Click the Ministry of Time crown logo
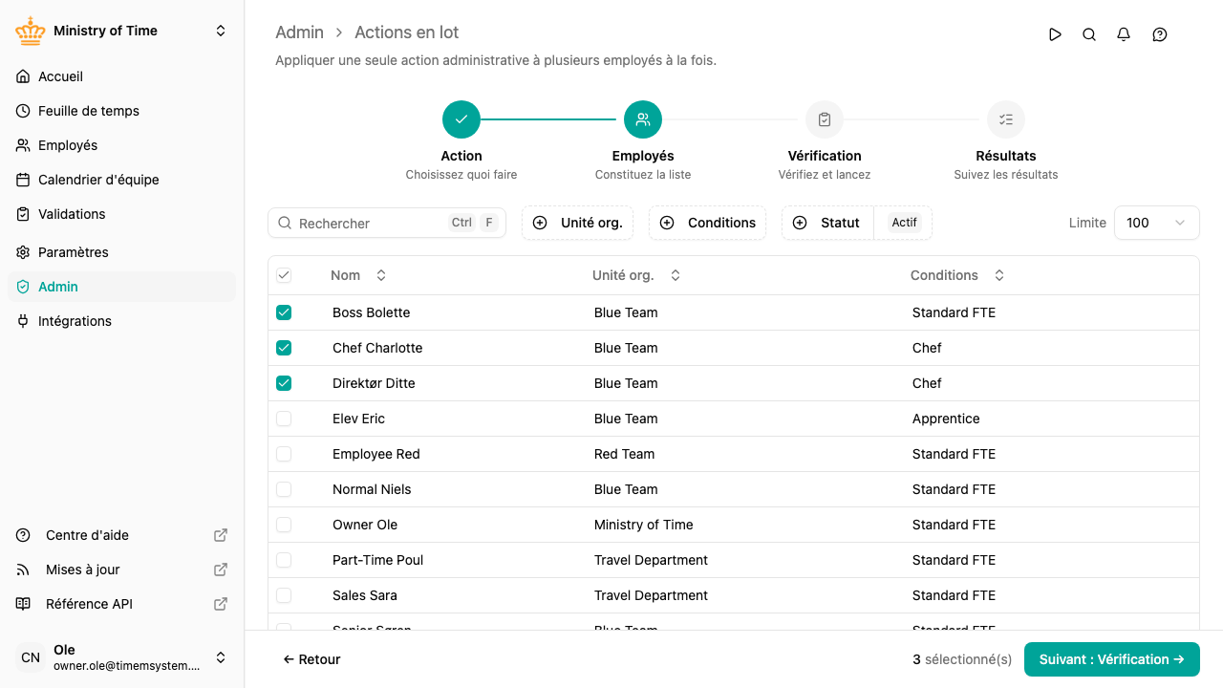 31,31
